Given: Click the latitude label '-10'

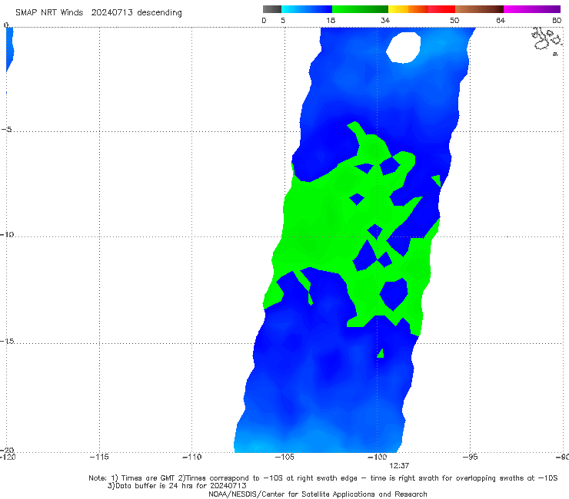Looking at the screenshot, I should [x=7, y=234].
